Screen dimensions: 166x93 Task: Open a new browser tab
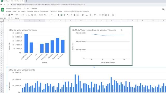[x=26, y=1]
